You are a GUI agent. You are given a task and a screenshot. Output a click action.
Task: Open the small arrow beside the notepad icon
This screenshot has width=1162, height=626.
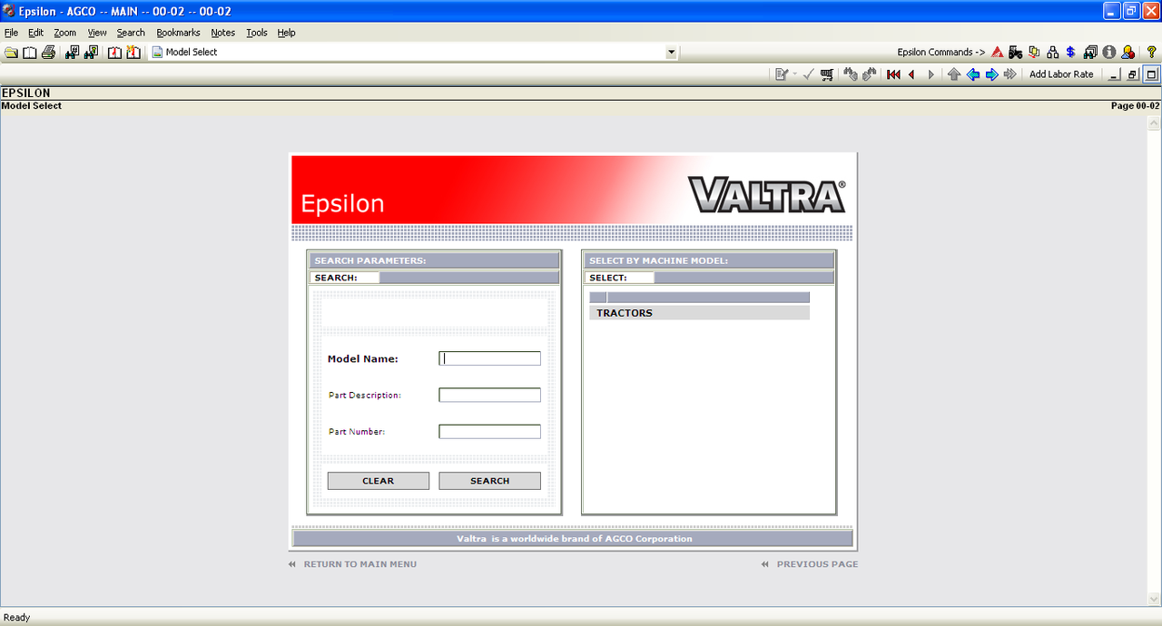794,74
